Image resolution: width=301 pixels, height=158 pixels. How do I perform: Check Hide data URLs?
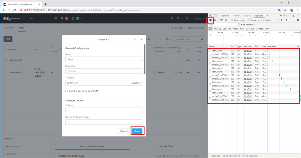239,24
